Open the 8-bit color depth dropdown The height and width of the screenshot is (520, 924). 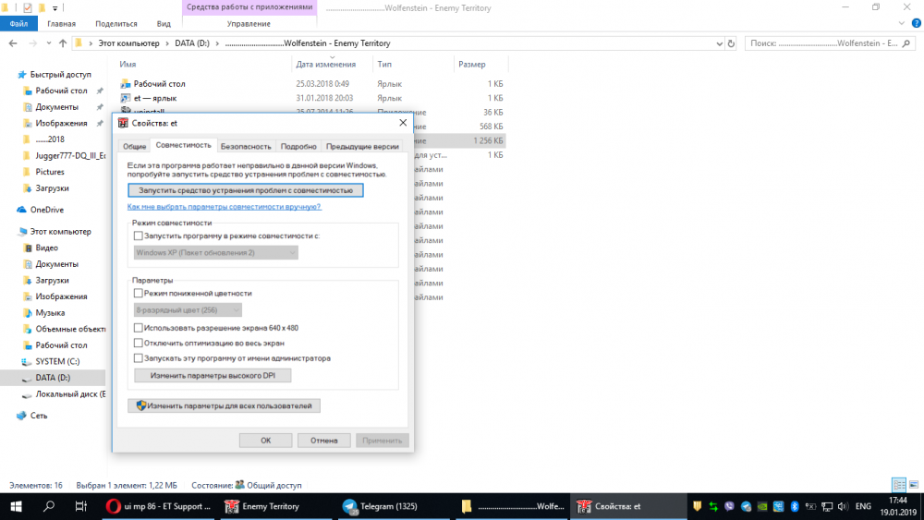point(188,309)
